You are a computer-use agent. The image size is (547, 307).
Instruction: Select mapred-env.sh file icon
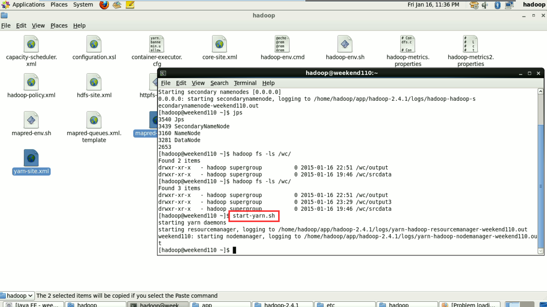(31, 120)
